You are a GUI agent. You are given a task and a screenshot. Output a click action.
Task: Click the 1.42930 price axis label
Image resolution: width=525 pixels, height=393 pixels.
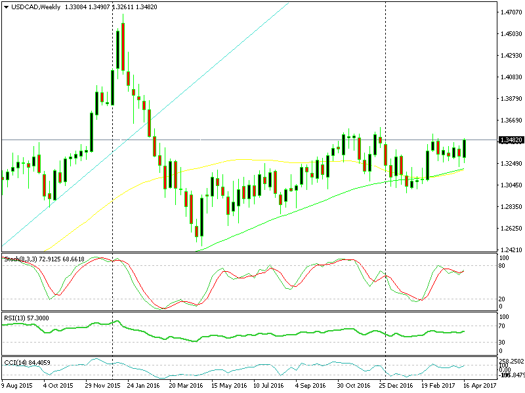511,56
